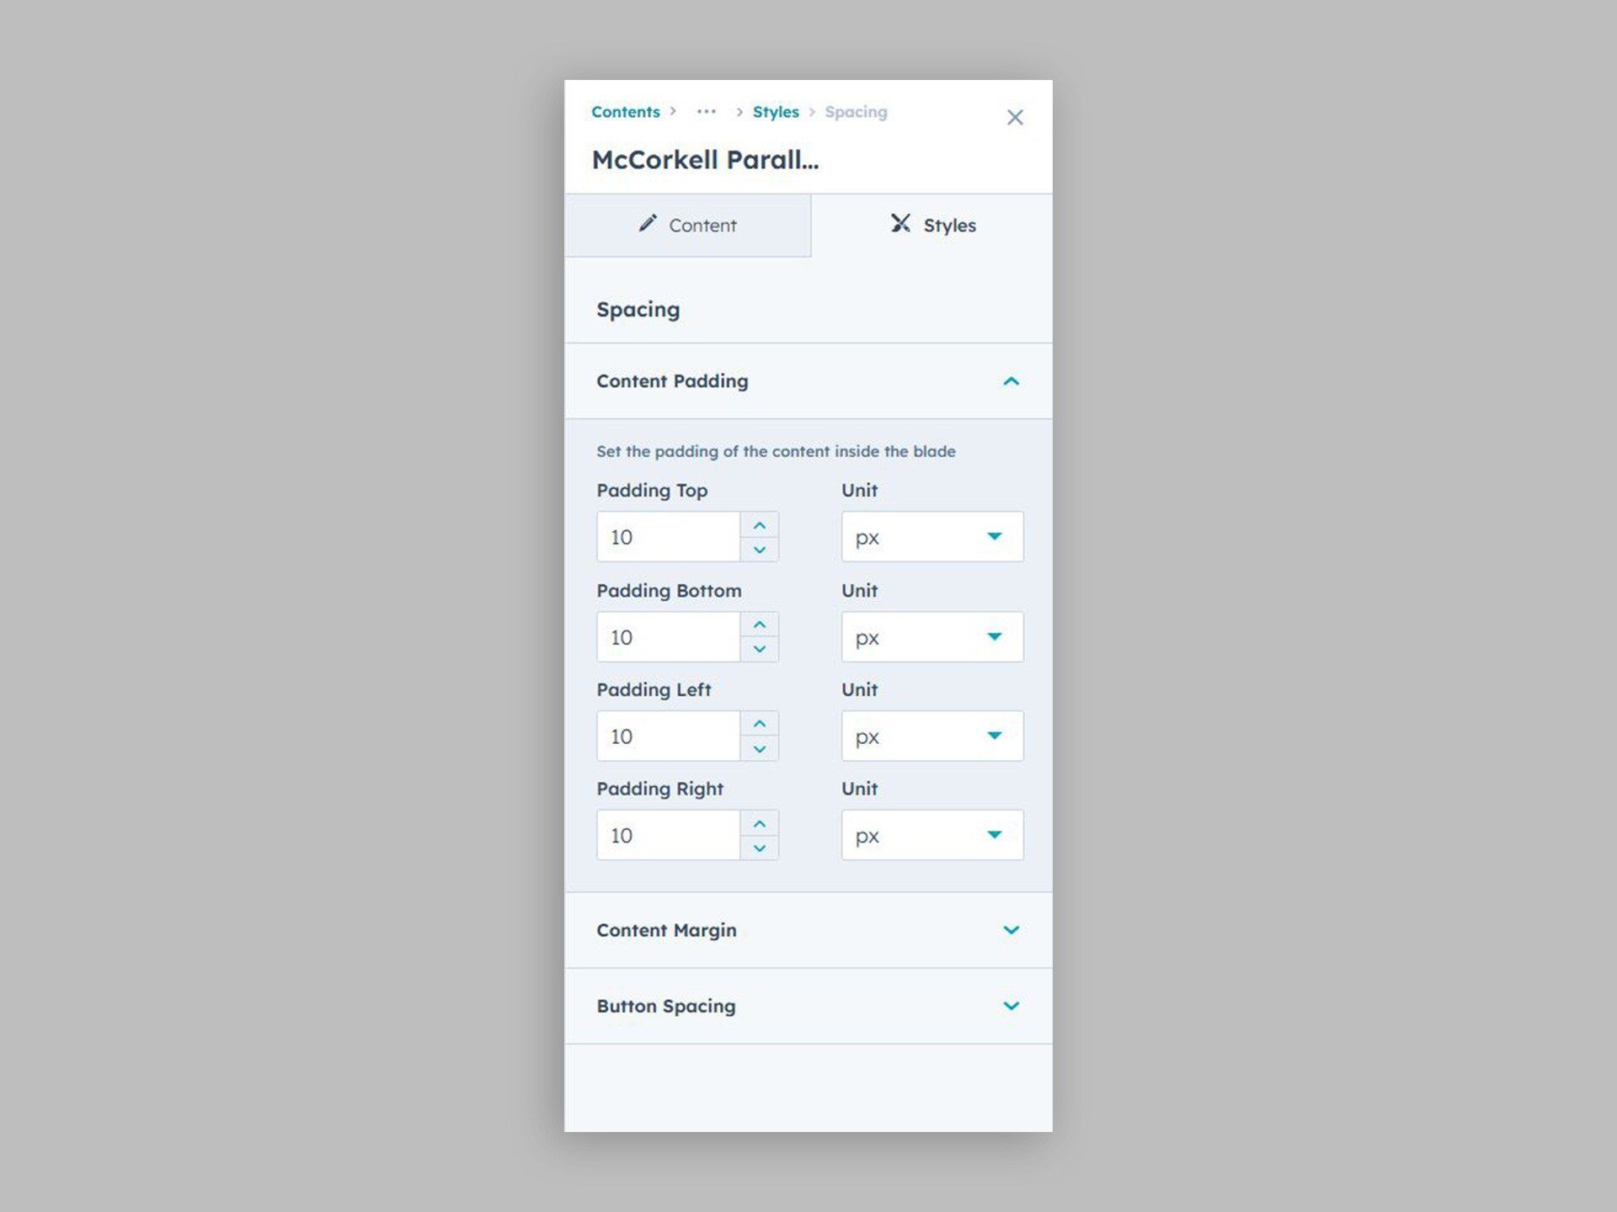Decrease Padding Bottom using the down stepper arrow

[x=760, y=649]
